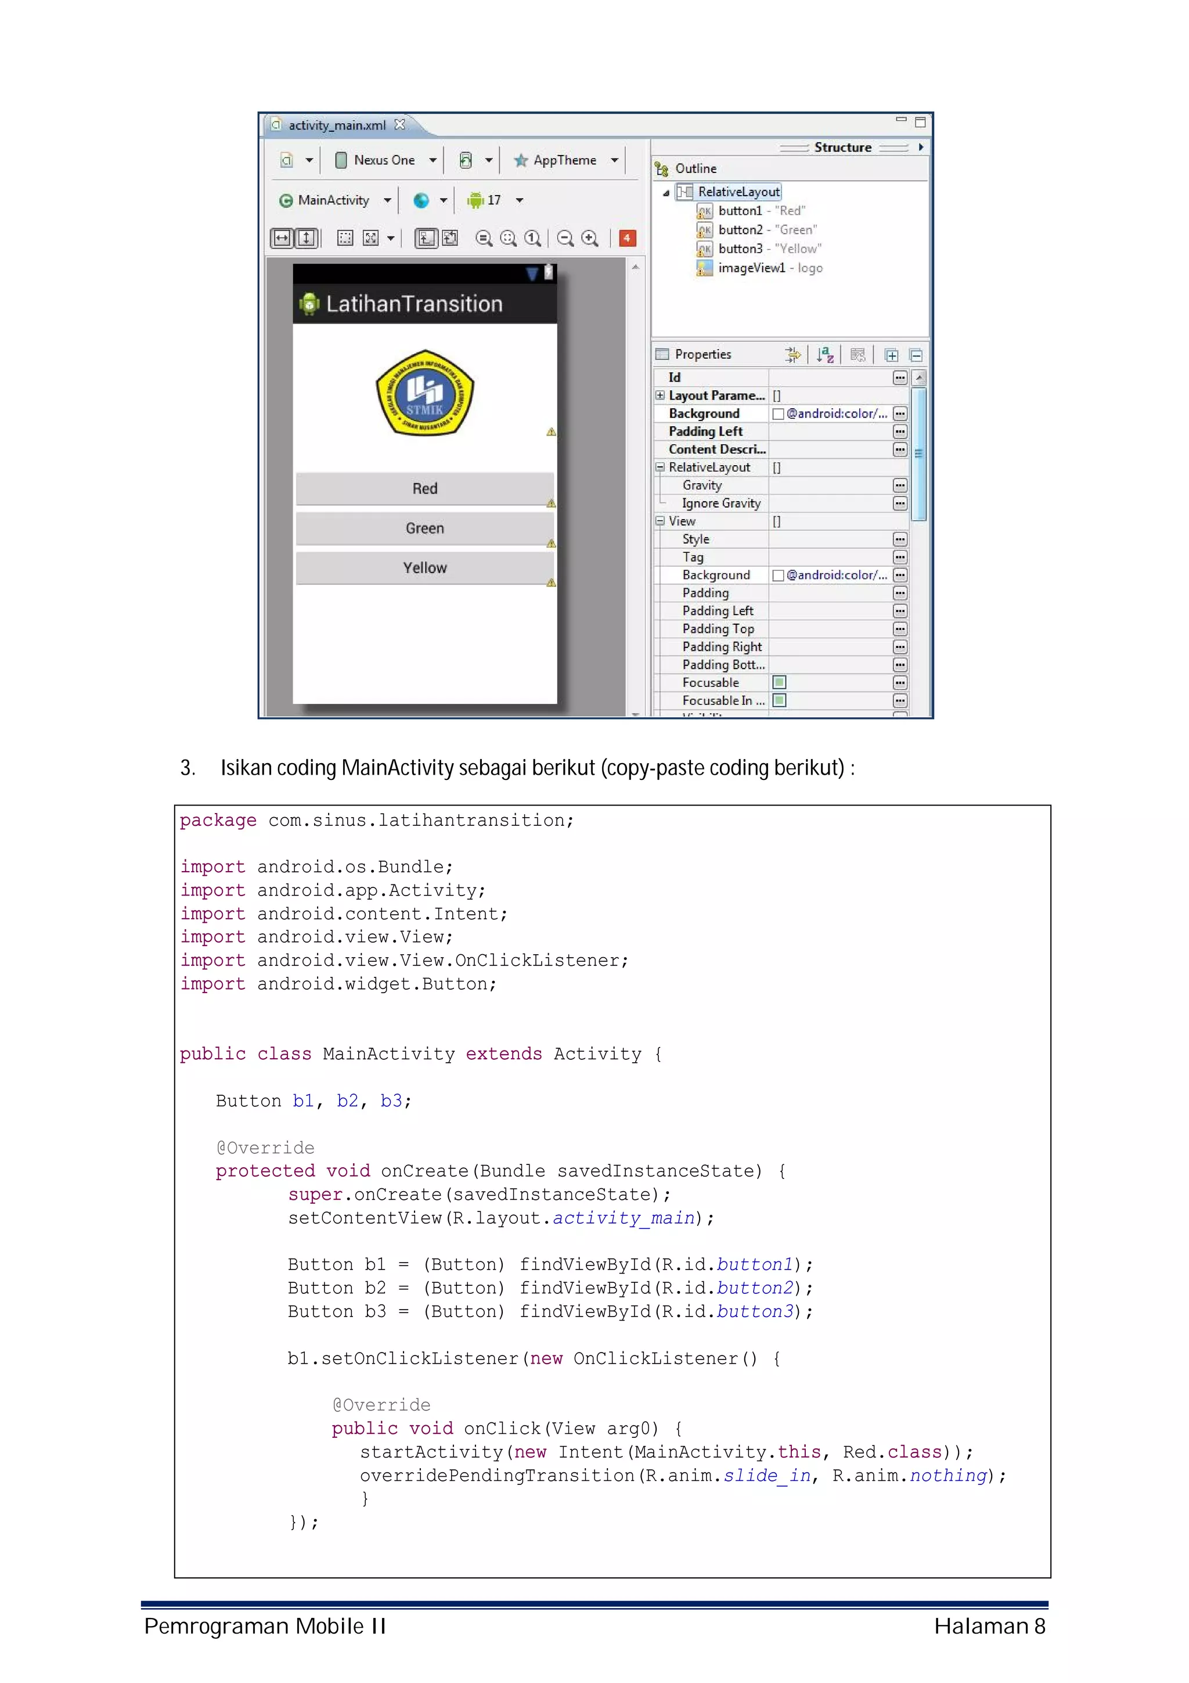Click the red lint warnings badge
This screenshot has width=1189, height=1683.
(627, 238)
